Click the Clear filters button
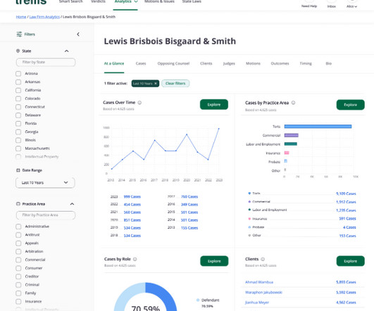 click(175, 84)
